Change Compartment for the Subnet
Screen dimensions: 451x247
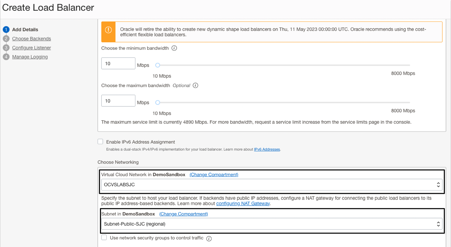coord(184,214)
